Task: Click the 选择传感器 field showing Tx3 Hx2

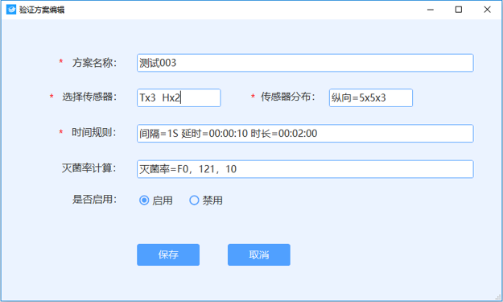Action: 179,98
